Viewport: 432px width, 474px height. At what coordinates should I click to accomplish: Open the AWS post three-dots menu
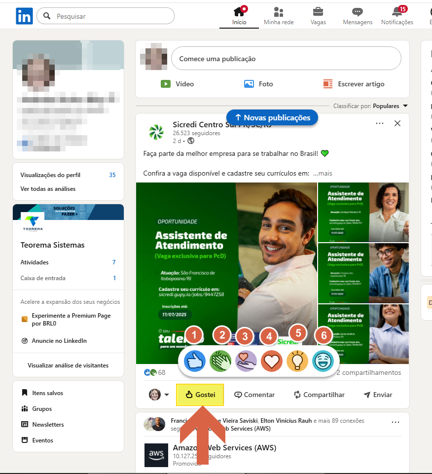point(396,422)
